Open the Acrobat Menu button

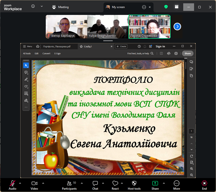coord(28,47)
